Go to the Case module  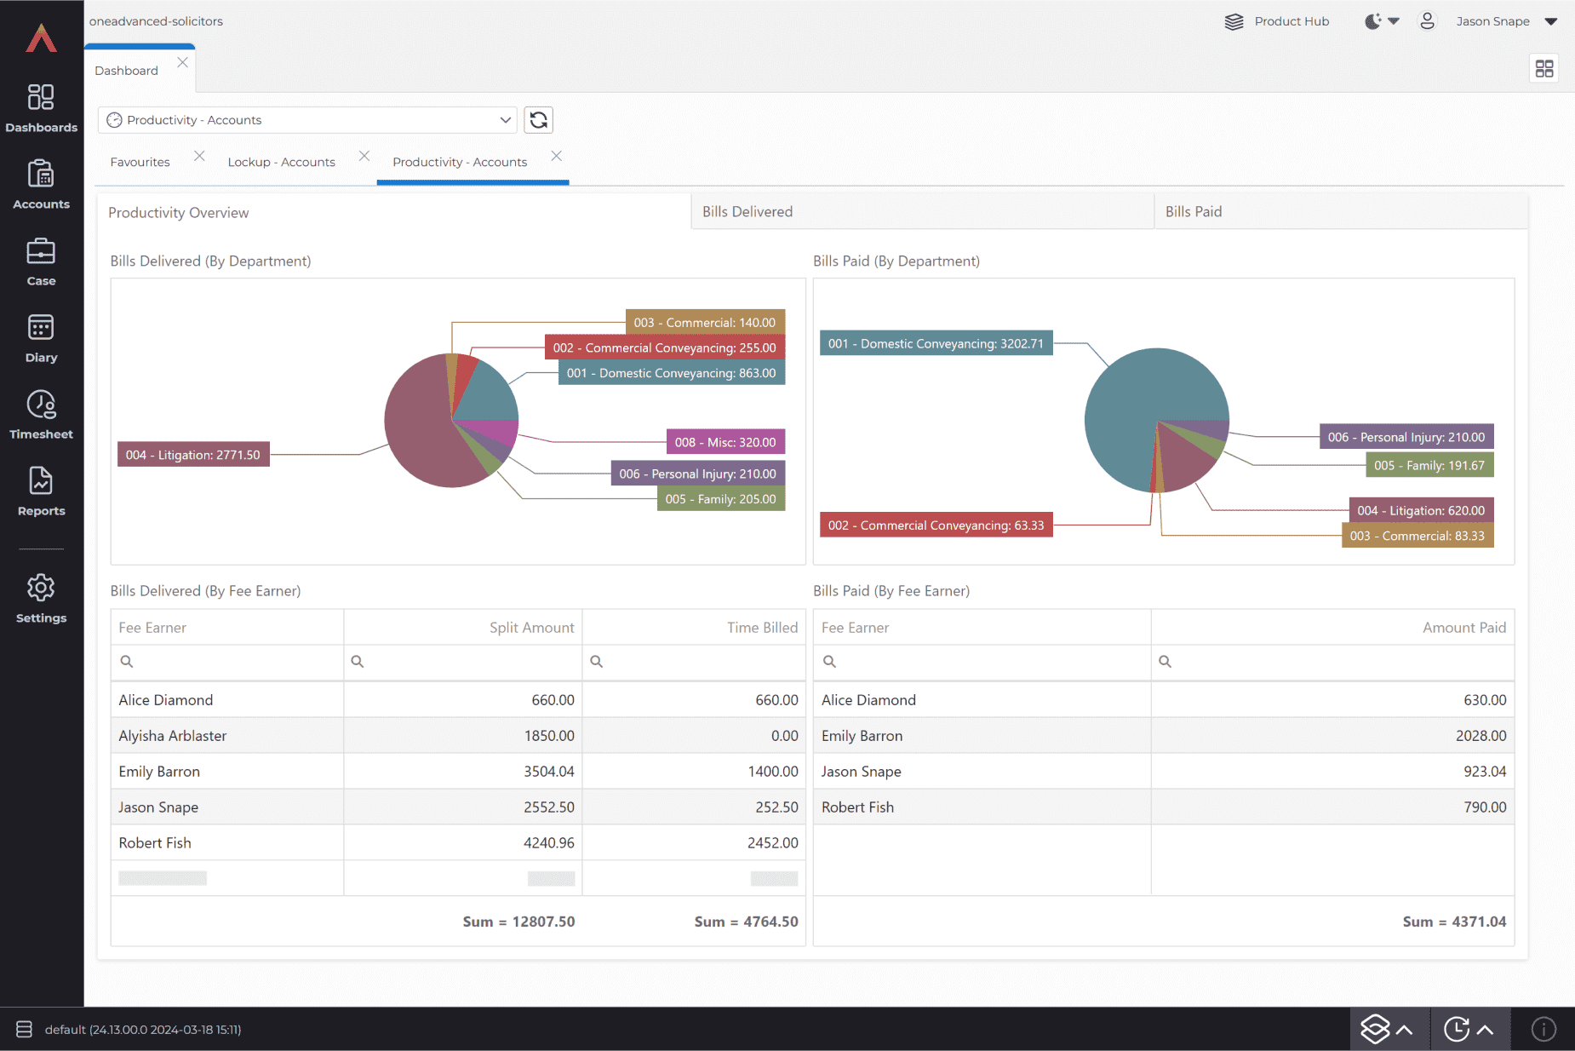pos(41,261)
